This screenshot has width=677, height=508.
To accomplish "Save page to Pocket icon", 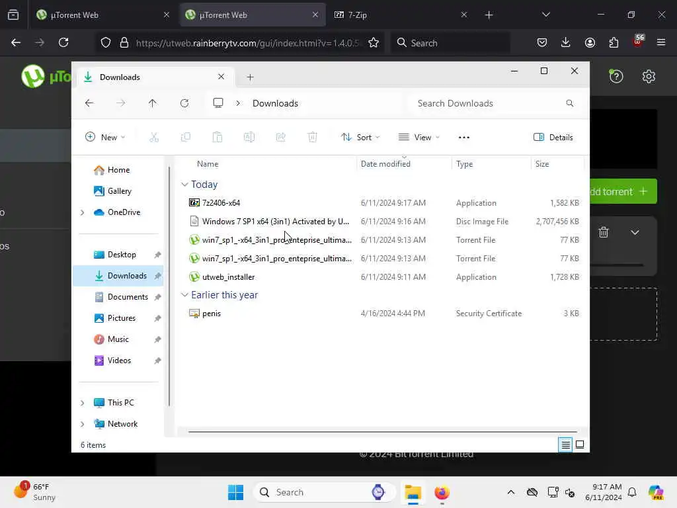I will pyautogui.click(x=542, y=42).
